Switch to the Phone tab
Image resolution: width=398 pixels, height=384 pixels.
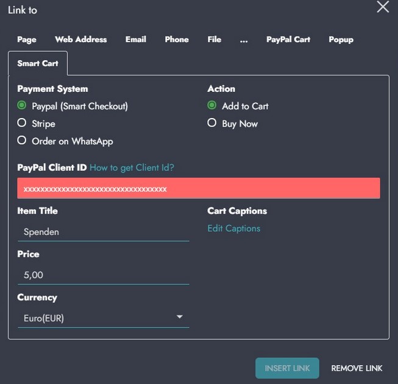point(177,40)
